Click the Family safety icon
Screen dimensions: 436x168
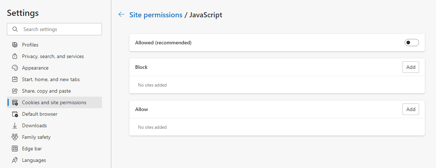coord(15,137)
